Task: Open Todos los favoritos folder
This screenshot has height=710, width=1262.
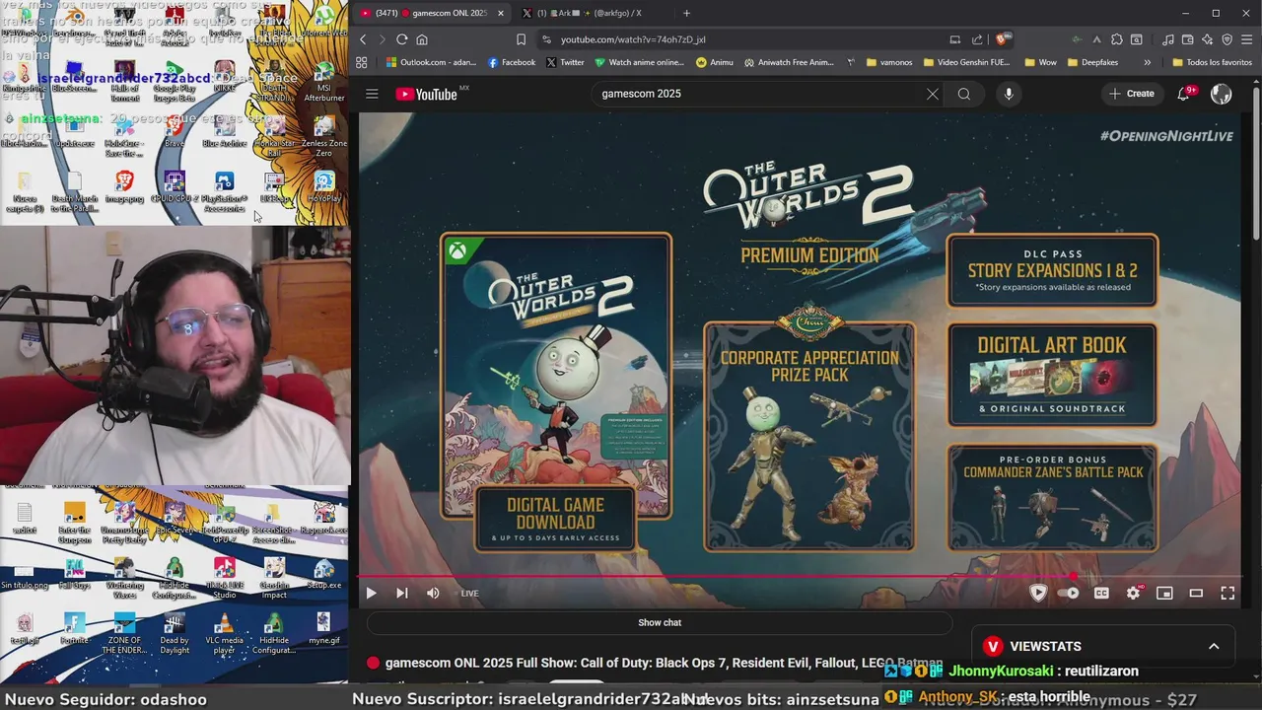Action: (1212, 62)
